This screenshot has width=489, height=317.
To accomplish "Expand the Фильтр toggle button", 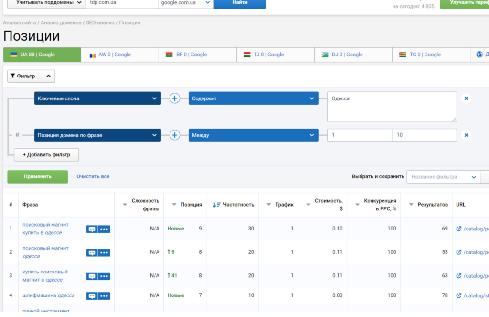I will click(x=31, y=76).
